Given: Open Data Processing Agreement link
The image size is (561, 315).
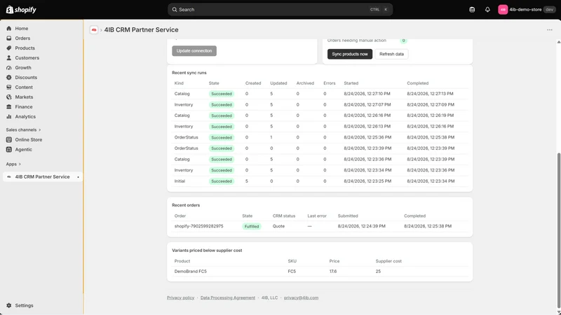Looking at the screenshot, I should [x=227, y=297].
